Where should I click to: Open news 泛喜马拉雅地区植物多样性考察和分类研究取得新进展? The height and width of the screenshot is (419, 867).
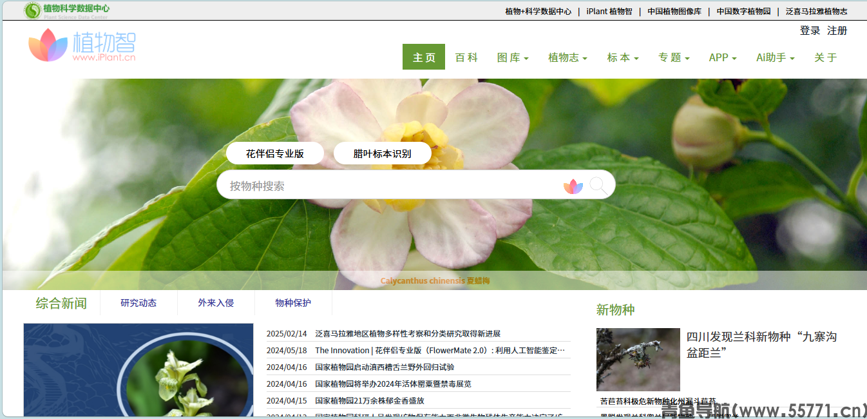[408, 333]
